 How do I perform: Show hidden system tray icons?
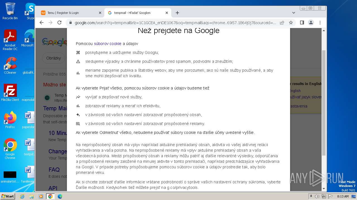pos(311,196)
